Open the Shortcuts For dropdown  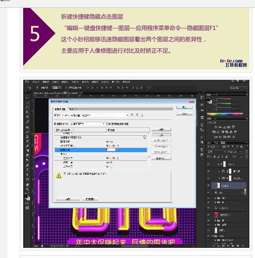88,124
